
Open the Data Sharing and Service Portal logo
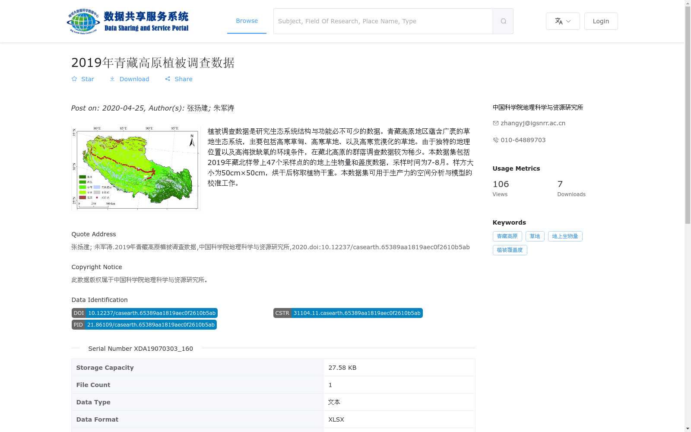pos(128,21)
